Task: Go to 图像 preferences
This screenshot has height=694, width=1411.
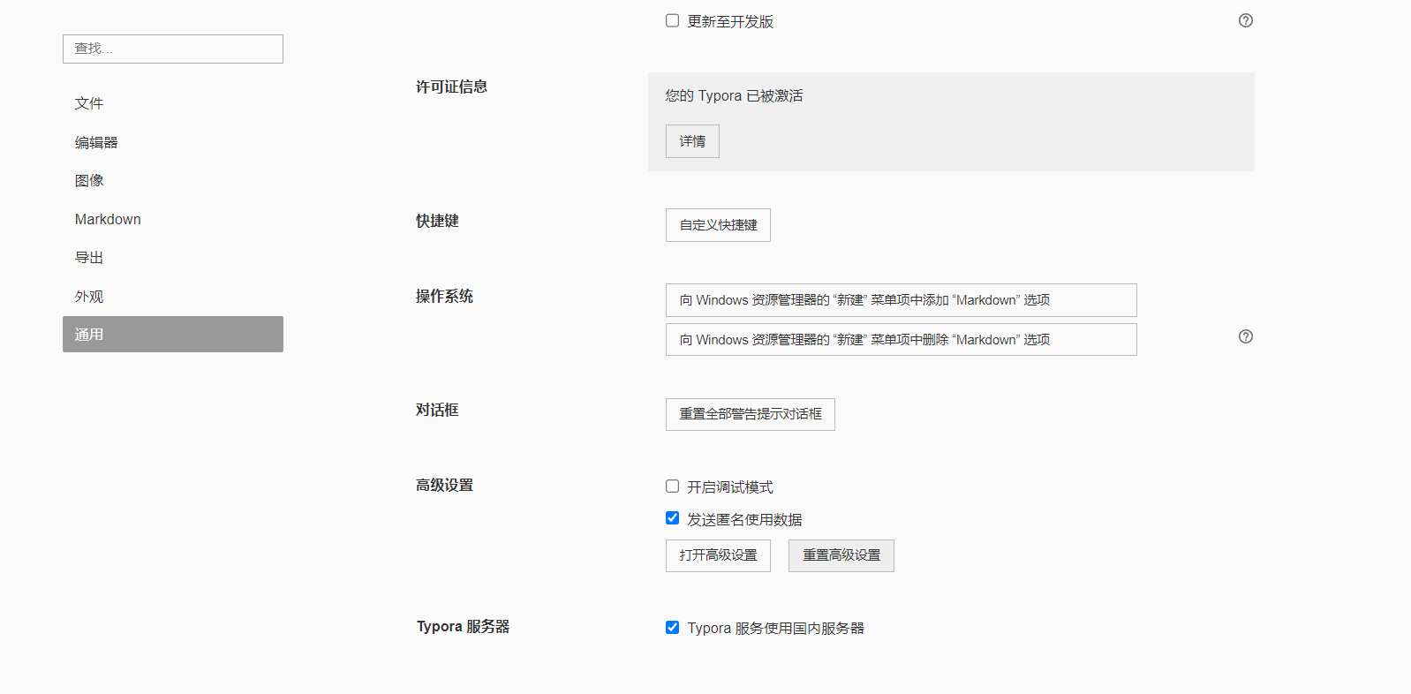Action: coord(89,180)
